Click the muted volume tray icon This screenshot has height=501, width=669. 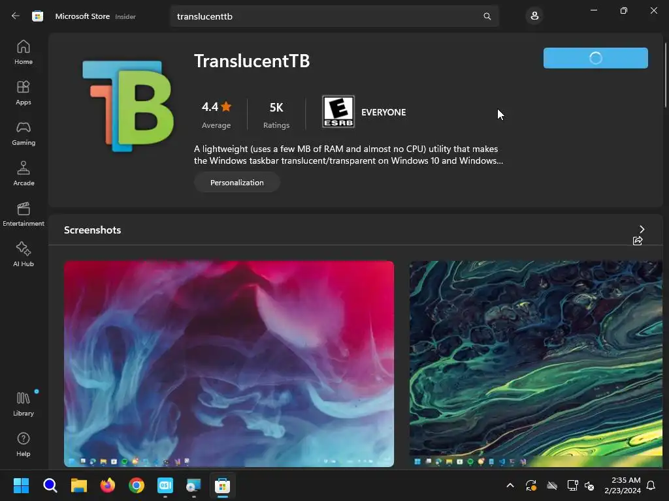click(589, 485)
